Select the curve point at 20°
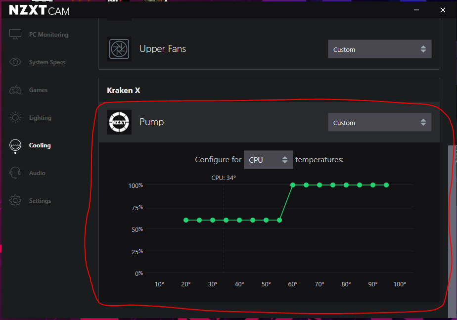The height and width of the screenshot is (320, 457). click(x=186, y=220)
